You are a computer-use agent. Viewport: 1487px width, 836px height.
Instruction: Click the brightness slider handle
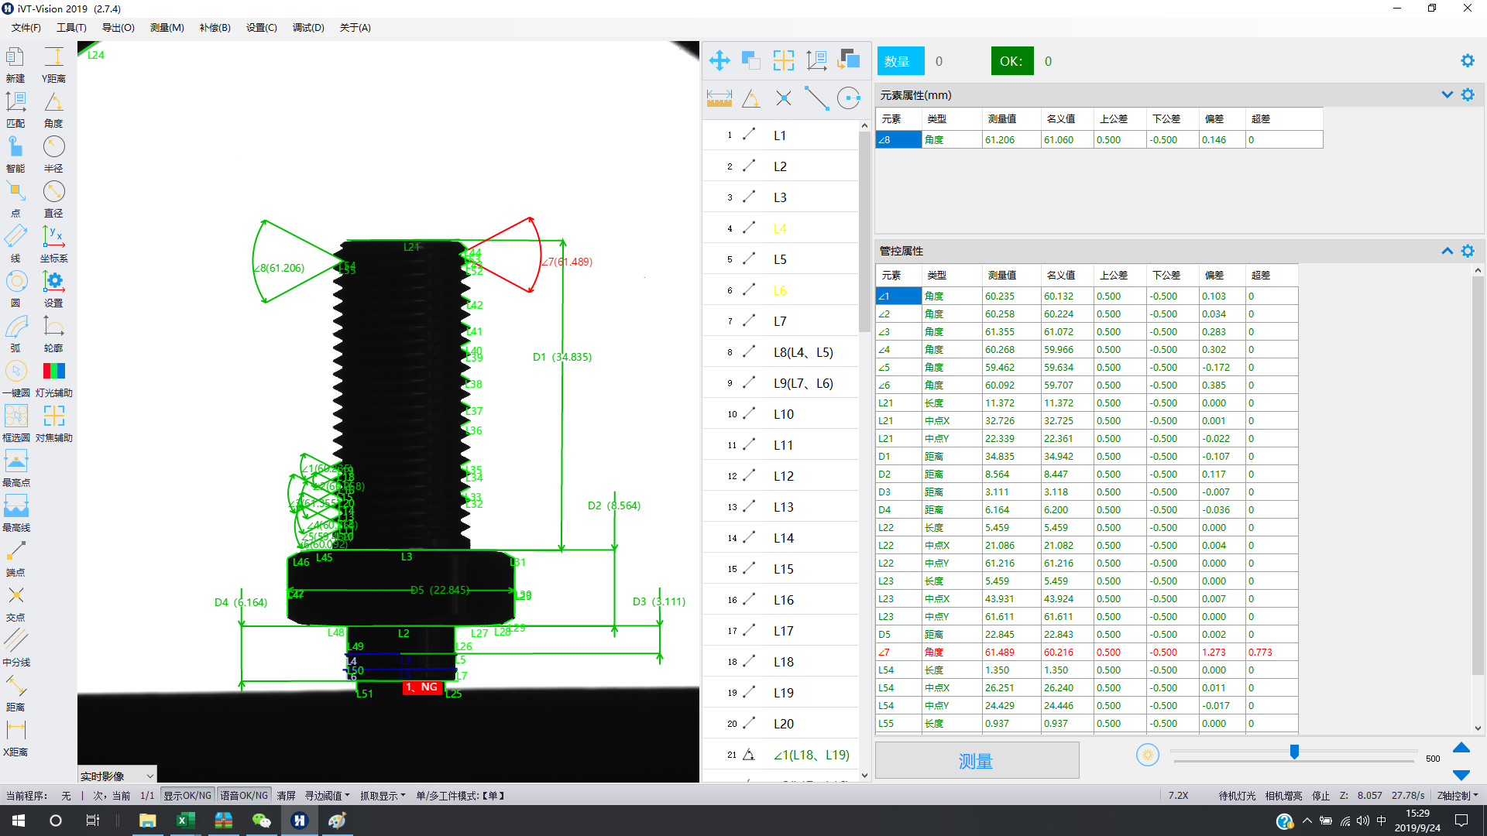coord(1294,752)
